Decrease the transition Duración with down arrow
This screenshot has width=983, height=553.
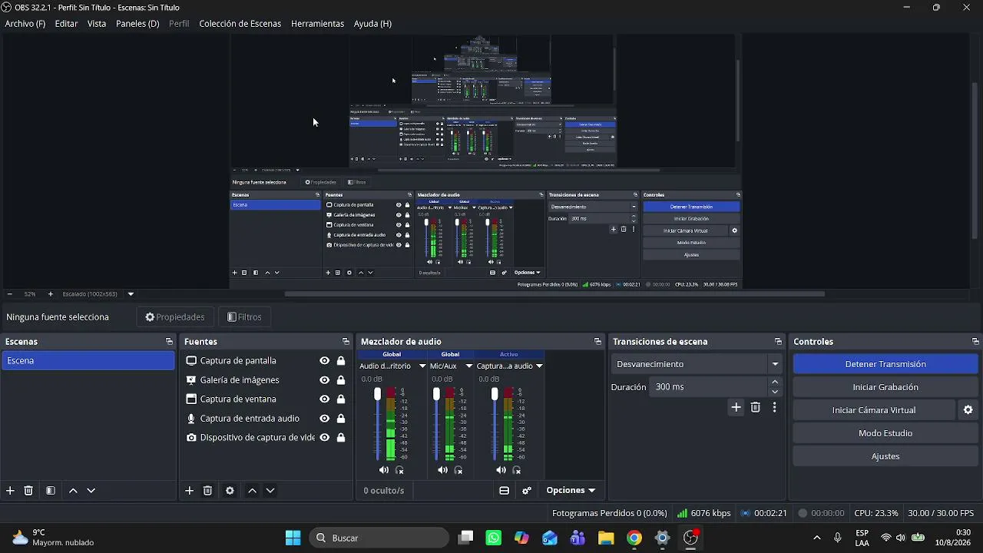point(775,392)
